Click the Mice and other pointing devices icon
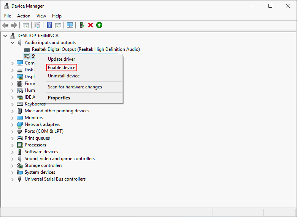Viewport: 297px width, 217px height. [x=19, y=110]
